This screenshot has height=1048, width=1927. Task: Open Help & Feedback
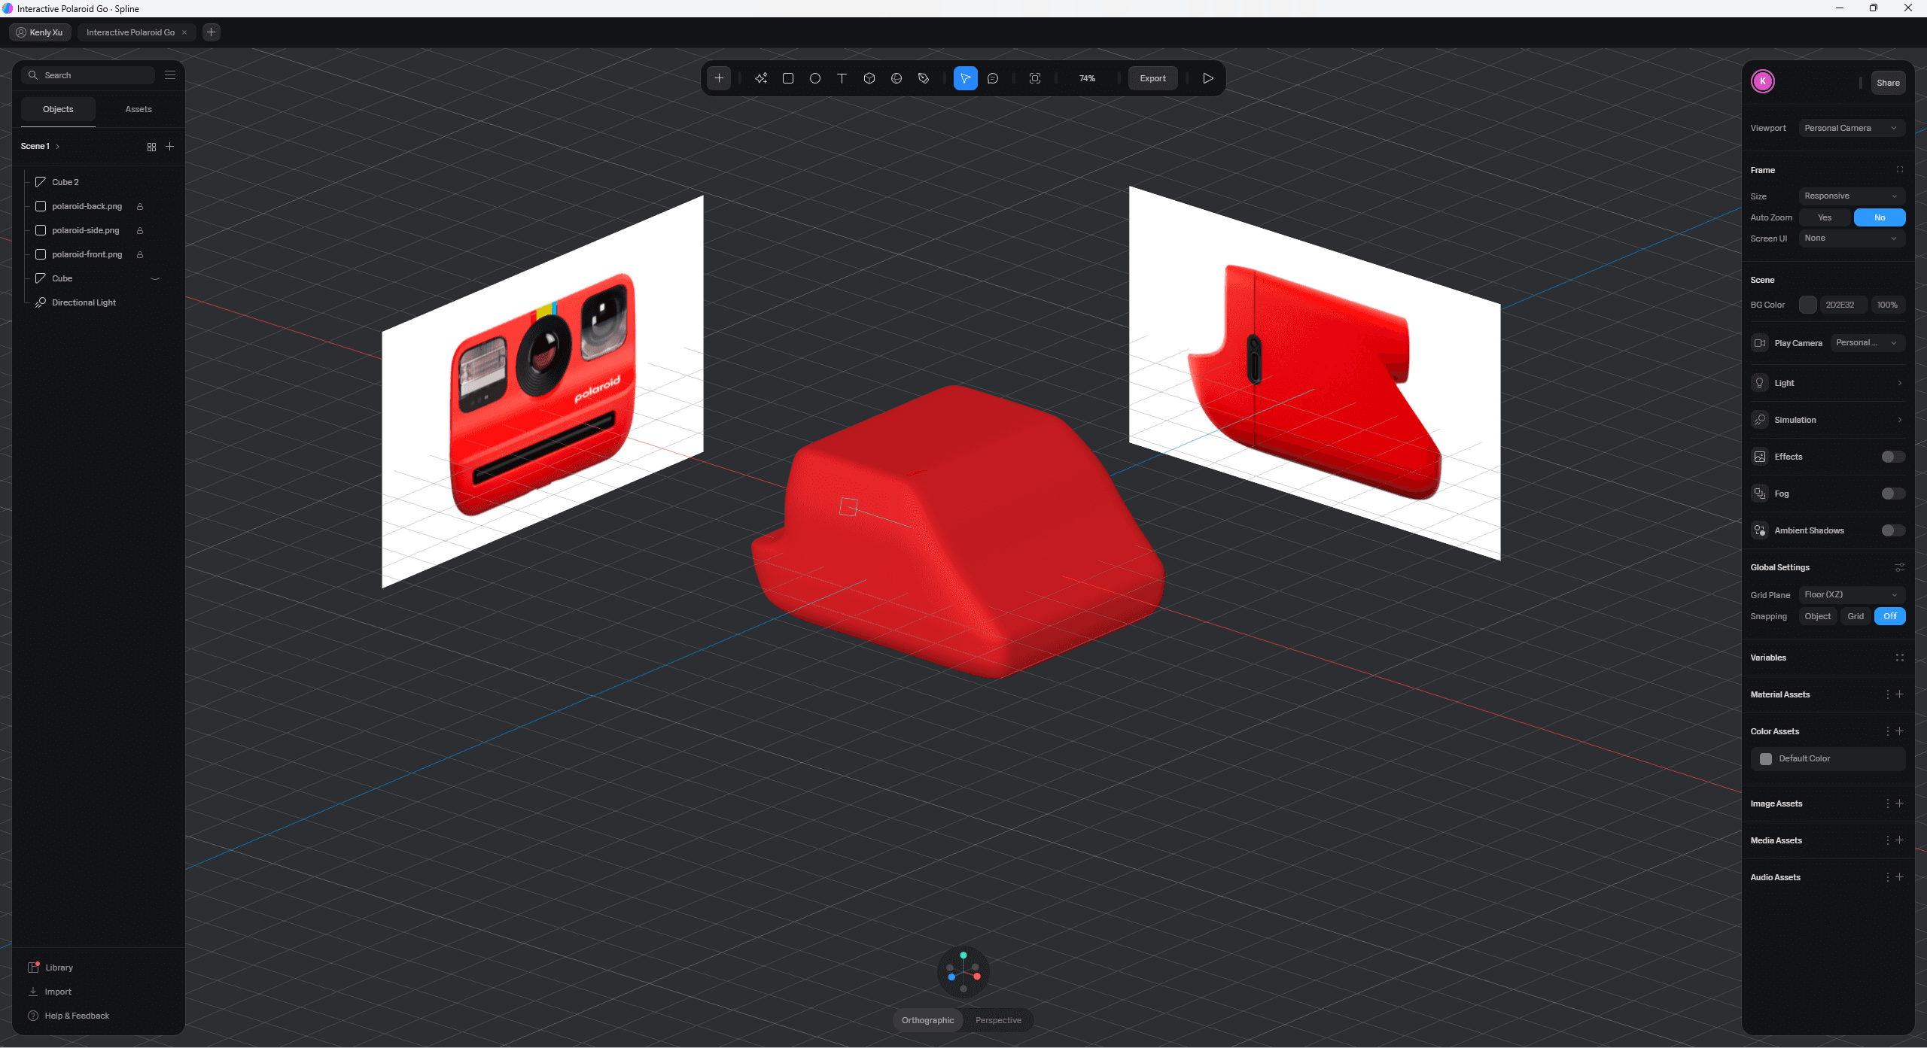[x=76, y=1015]
